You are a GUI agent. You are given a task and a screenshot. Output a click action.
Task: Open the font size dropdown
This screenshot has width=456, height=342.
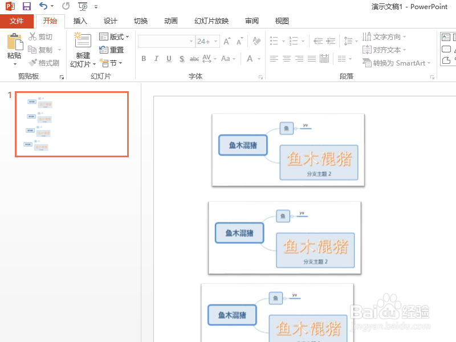[215, 41]
